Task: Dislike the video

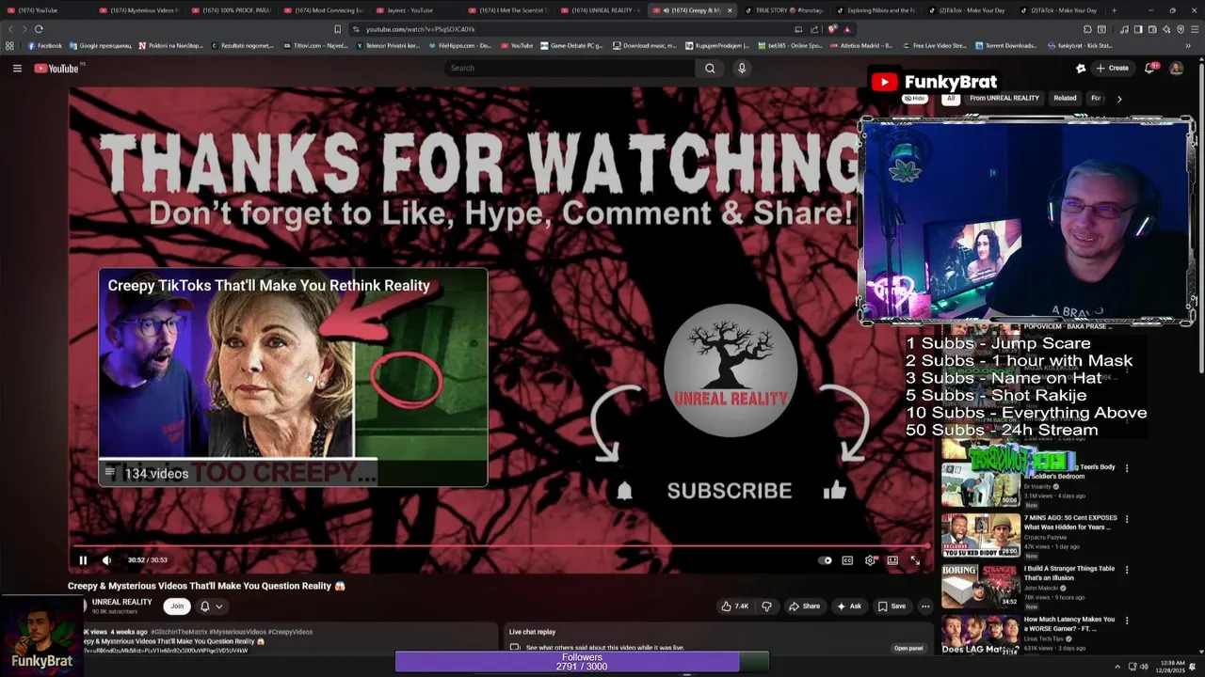Action: click(x=766, y=606)
